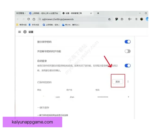Open the 标签管理 dropdown
This screenshot has height=130, width=163.
[21, 13]
